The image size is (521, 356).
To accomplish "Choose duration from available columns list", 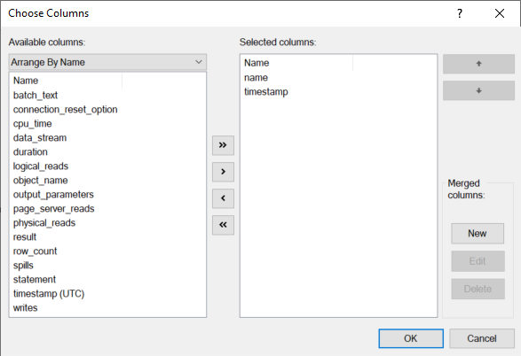I will (x=30, y=151).
